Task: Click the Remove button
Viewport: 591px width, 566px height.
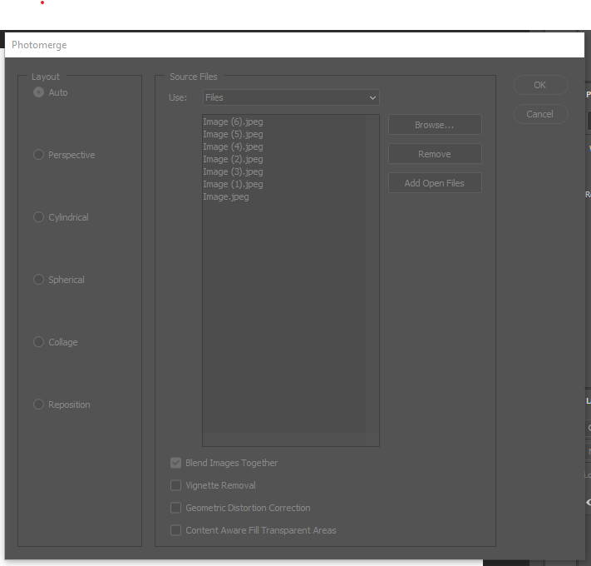Action: click(435, 154)
